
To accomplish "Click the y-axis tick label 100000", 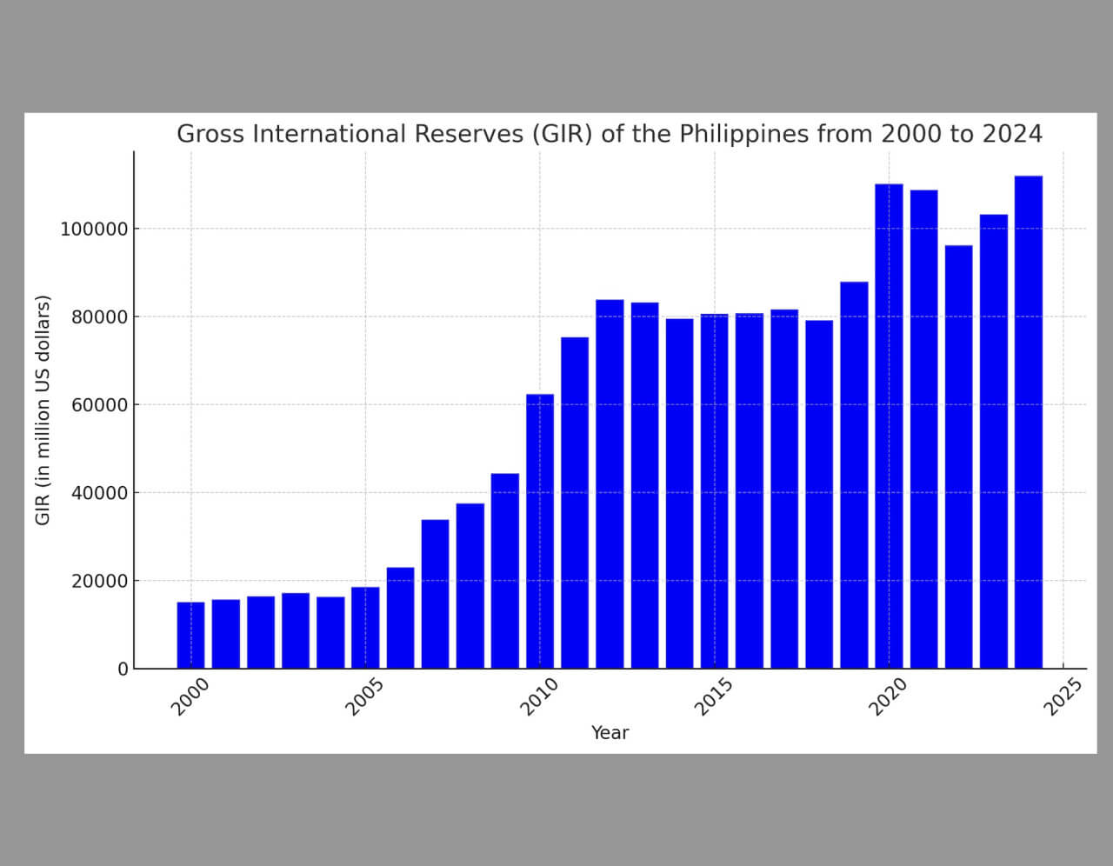I will (94, 230).
